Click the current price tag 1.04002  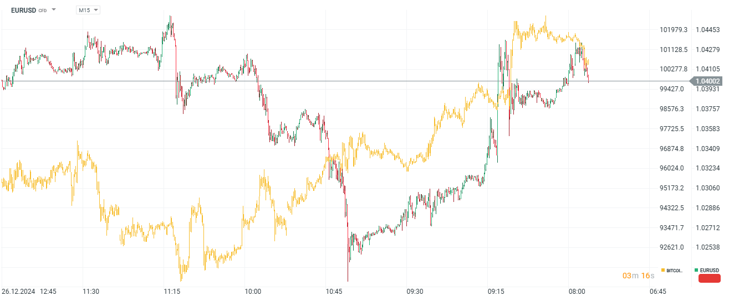coord(707,81)
